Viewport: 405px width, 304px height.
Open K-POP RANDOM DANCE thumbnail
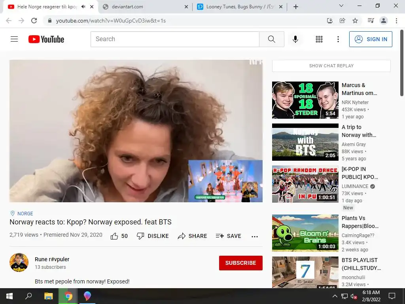[305, 184]
